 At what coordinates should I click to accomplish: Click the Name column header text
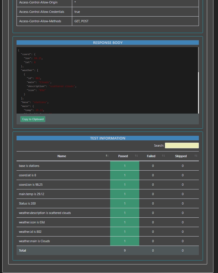coord(62,156)
